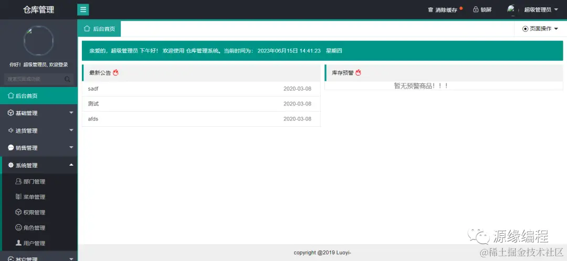
Task: Click the copyright @2019 Luoyi- footer text
Action: (x=322, y=253)
